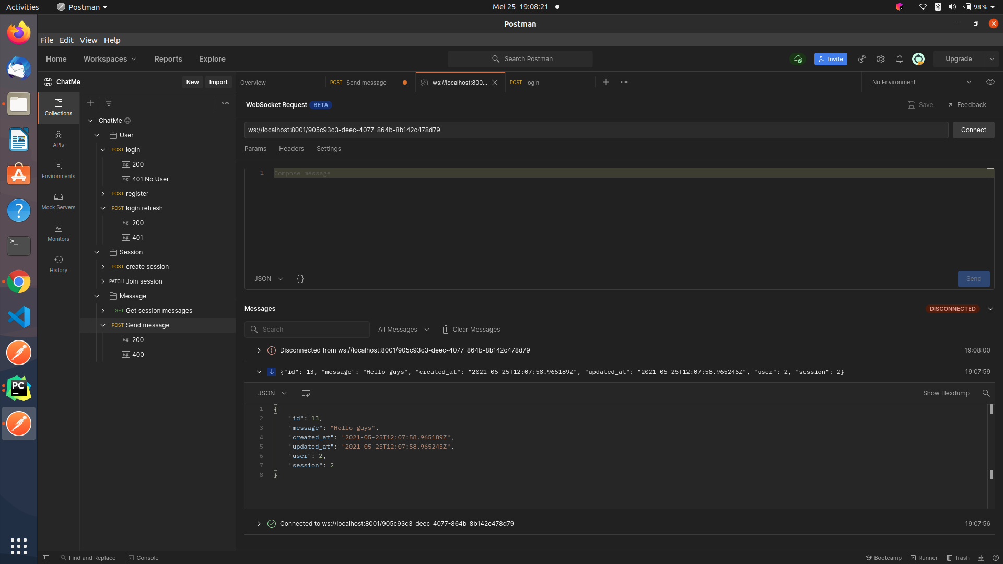Viewport: 1003px width, 564px height.
Task: Launch Visual Studio Code from dock
Action: [x=19, y=317]
